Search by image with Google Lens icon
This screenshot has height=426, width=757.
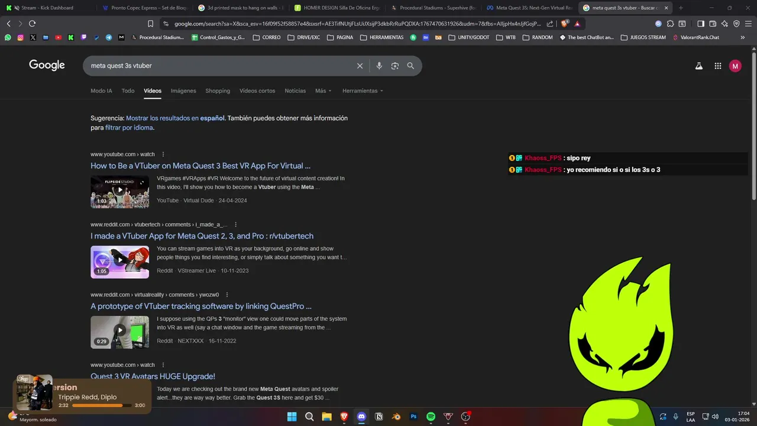[x=395, y=66]
